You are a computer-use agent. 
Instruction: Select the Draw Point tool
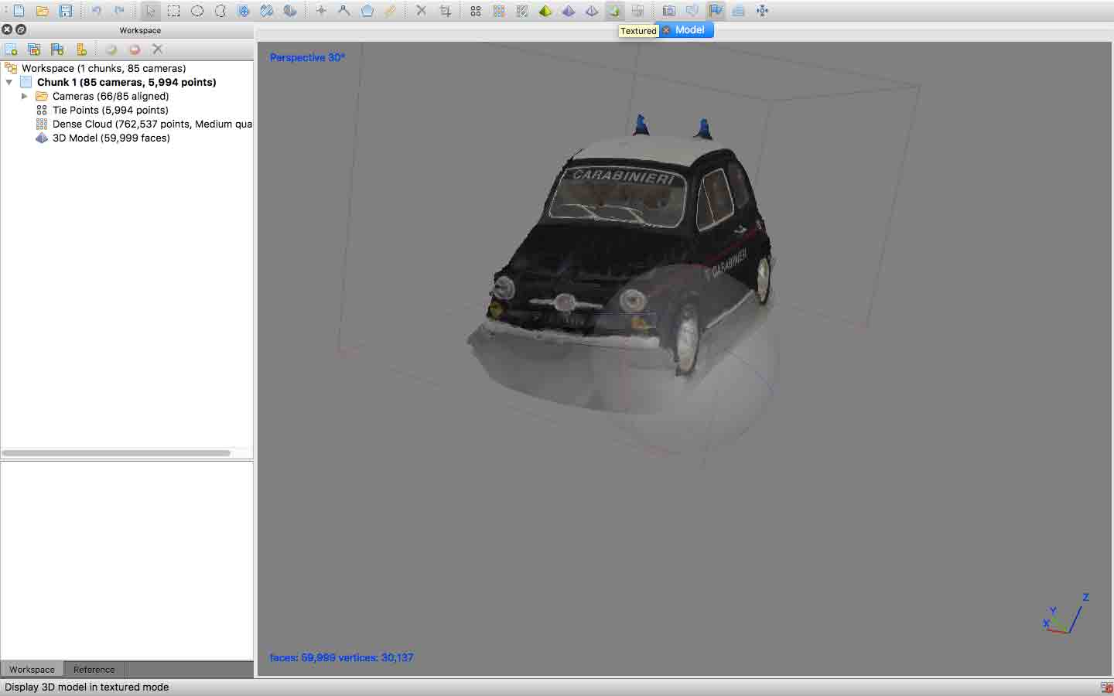[321, 11]
